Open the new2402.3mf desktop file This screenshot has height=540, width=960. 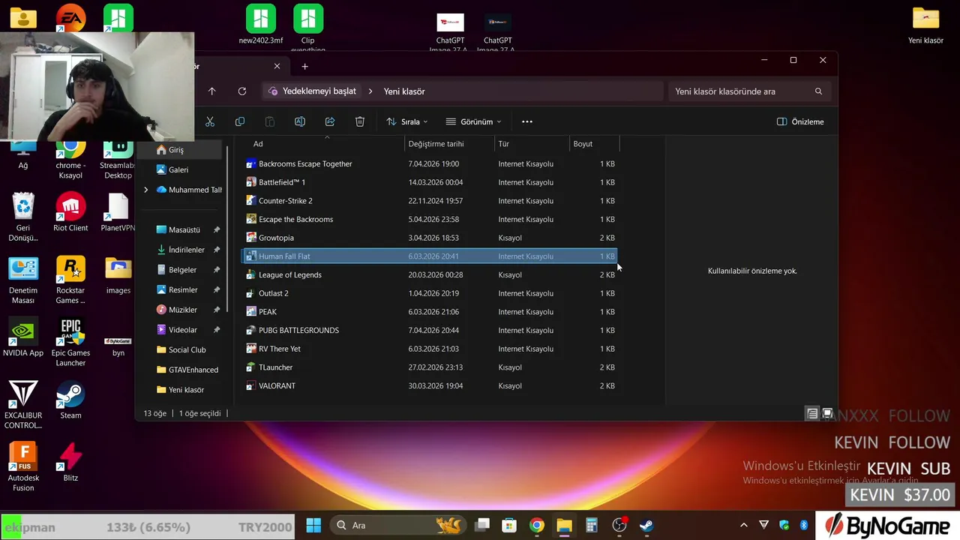click(x=261, y=25)
